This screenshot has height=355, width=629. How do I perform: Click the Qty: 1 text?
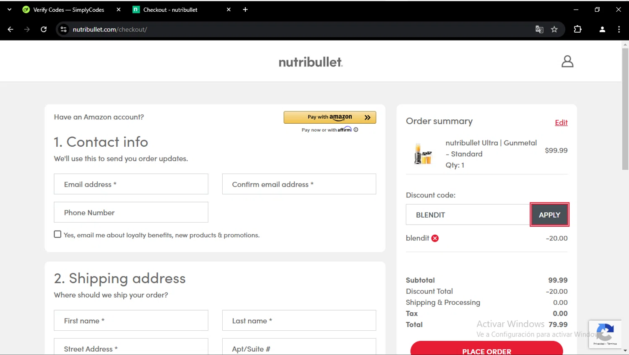coord(455,165)
